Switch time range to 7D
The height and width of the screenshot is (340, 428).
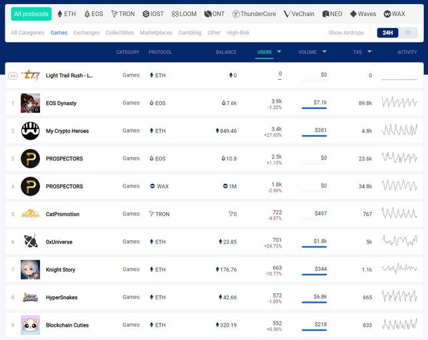click(408, 33)
